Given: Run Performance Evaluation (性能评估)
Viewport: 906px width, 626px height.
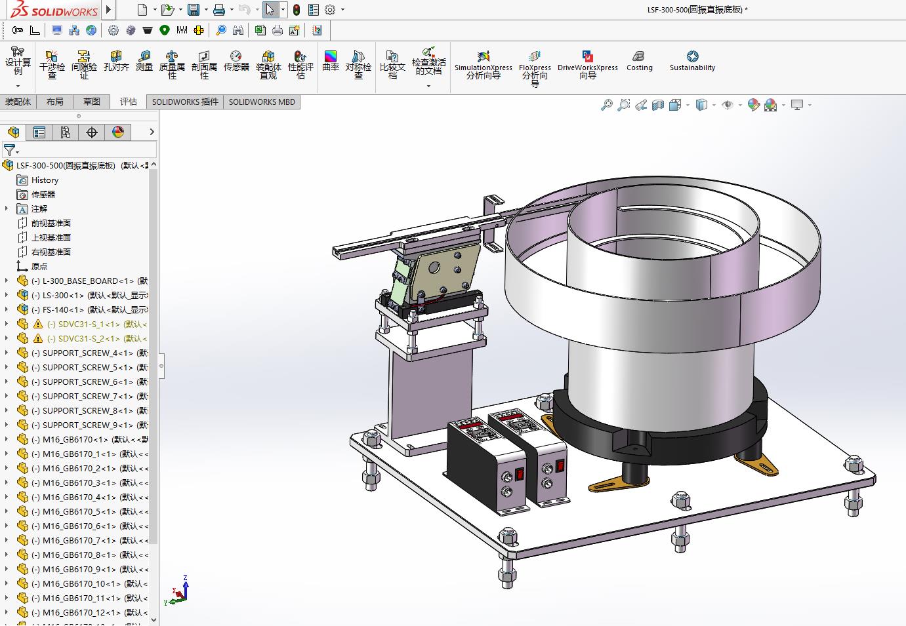Looking at the screenshot, I should (x=300, y=64).
